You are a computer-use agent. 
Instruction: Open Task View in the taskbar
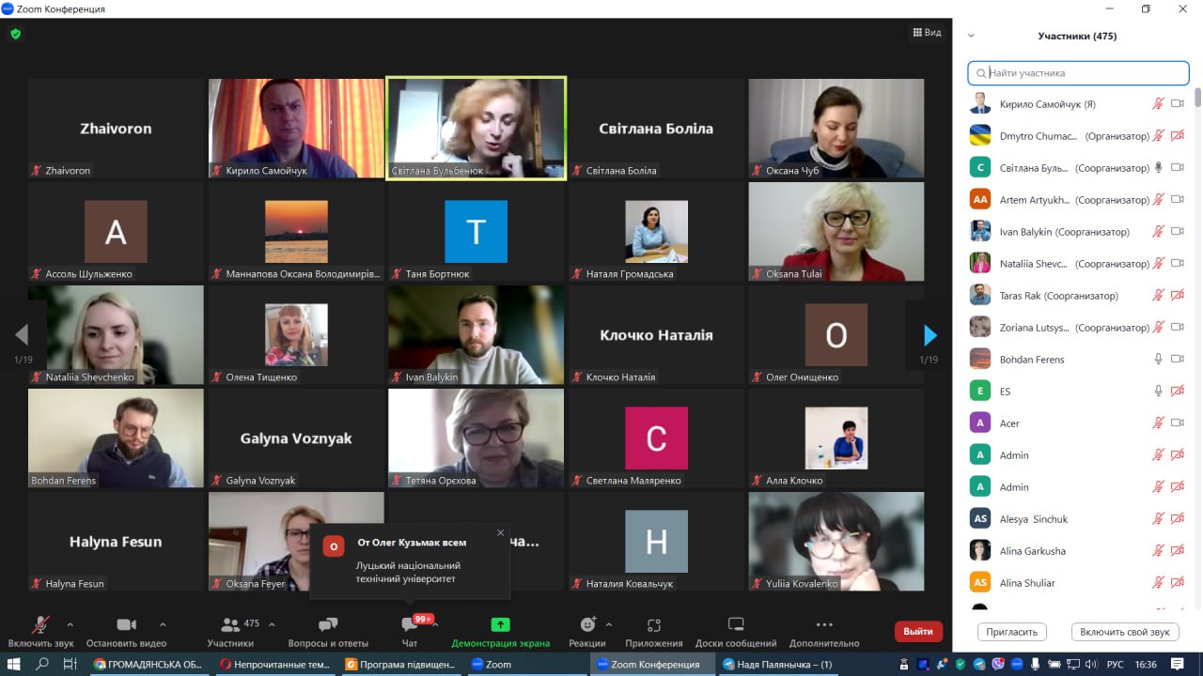click(x=70, y=665)
